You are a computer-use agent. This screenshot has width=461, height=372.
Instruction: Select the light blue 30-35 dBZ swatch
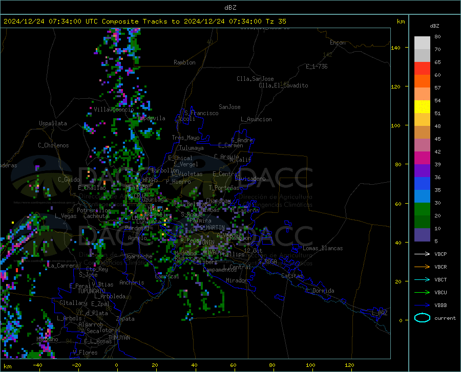pyautogui.click(x=422, y=196)
